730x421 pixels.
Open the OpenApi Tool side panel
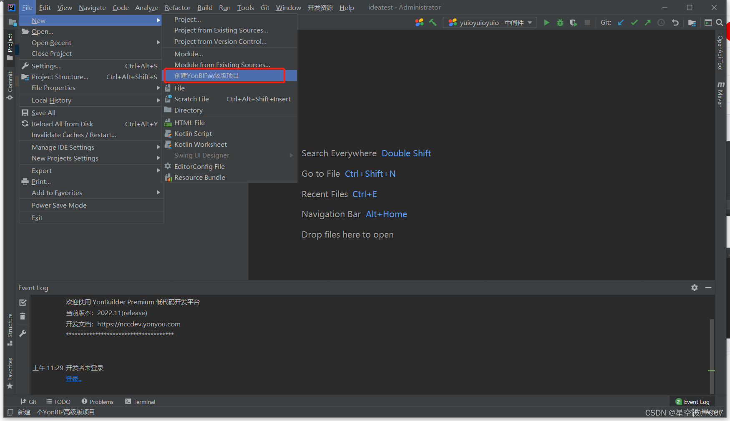point(720,53)
